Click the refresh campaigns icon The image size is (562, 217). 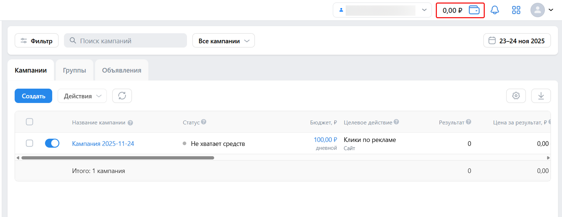click(122, 96)
